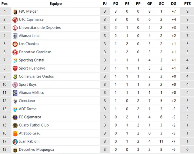This screenshot has height=154, width=194.
Task: Click the Universitario de Deportes crest
Action: pyautogui.click(x=15, y=28)
